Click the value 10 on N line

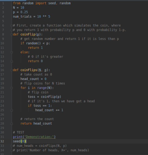click(22, 8)
